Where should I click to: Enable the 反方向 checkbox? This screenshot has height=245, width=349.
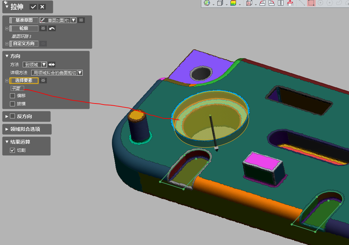click(x=12, y=116)
